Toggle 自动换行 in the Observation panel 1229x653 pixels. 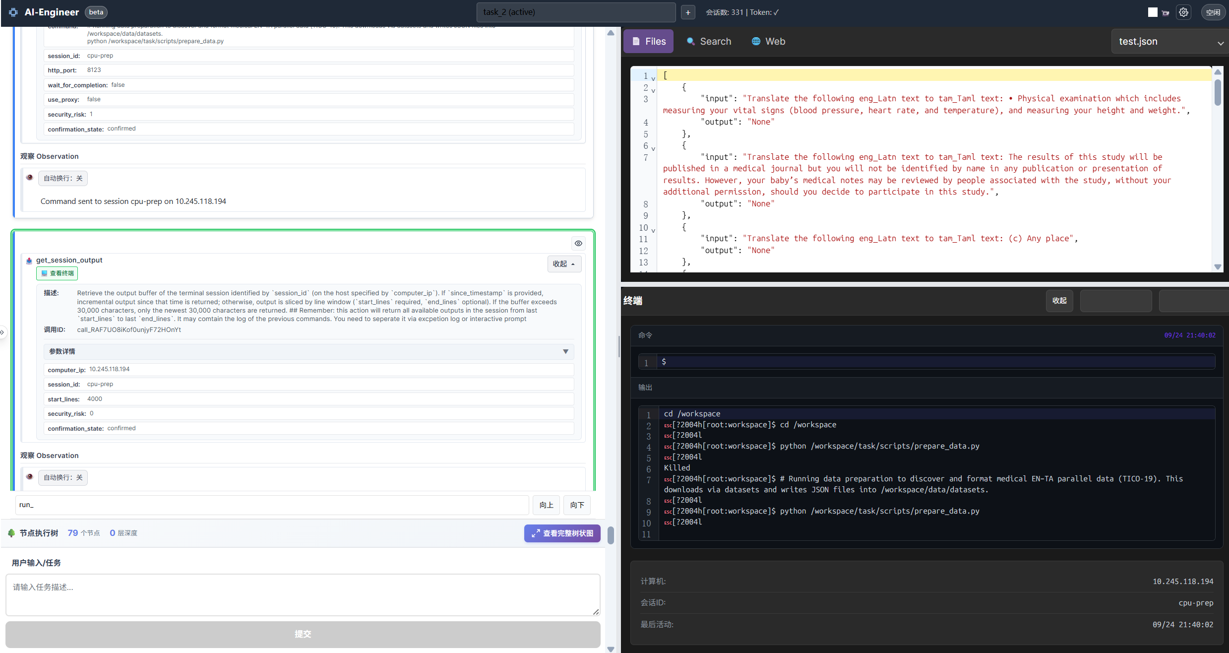click(62, 178)
